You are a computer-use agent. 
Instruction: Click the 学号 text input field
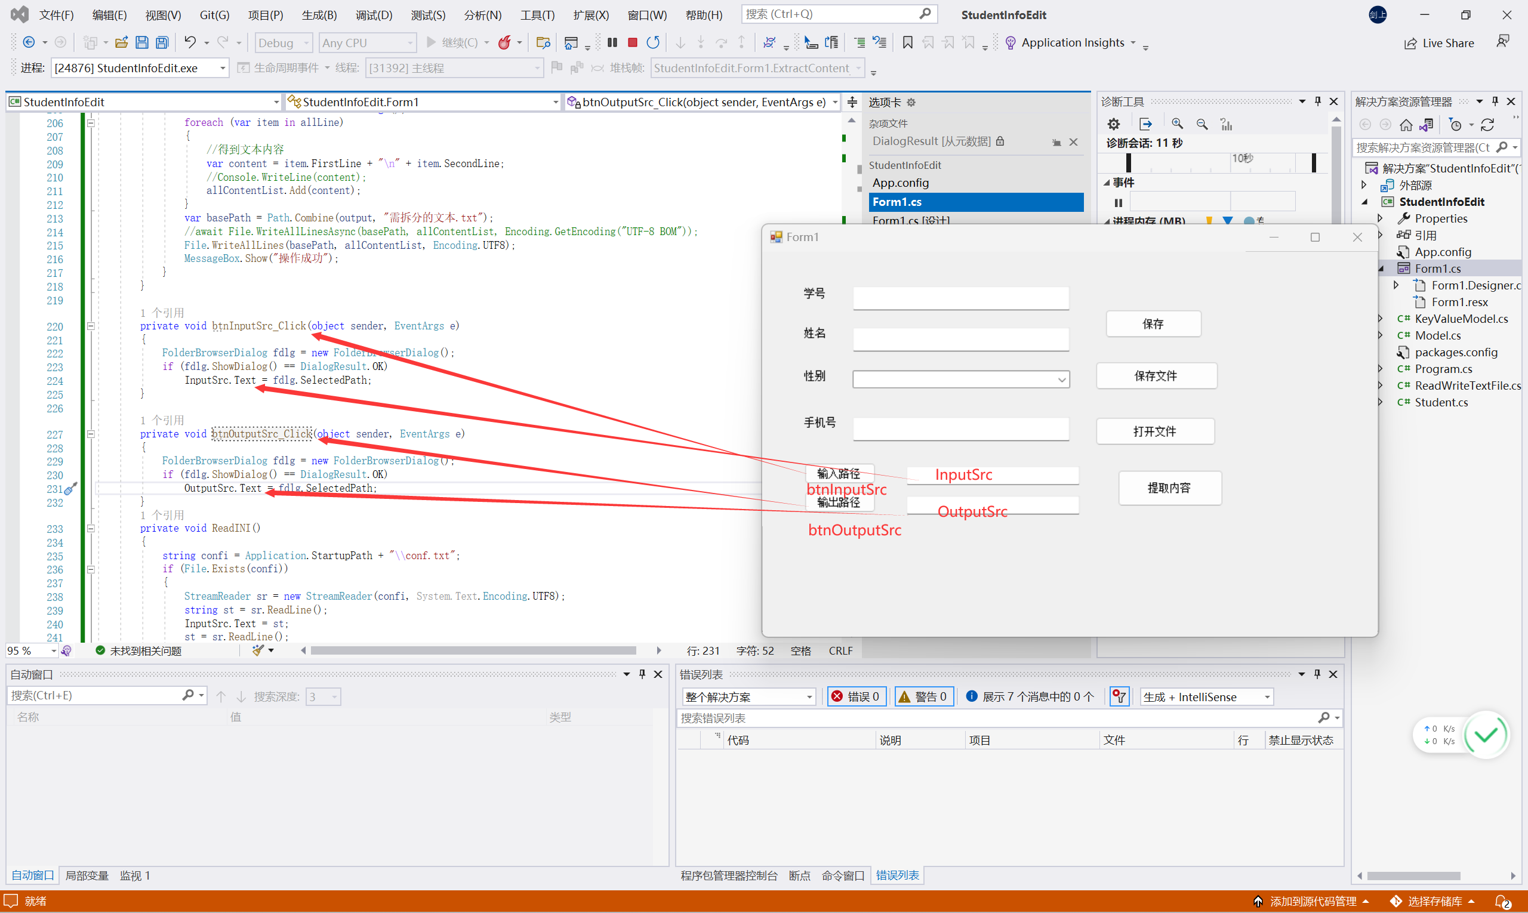[960, 298]
